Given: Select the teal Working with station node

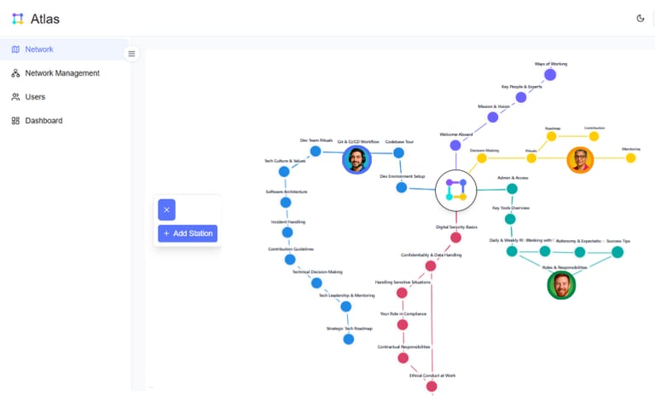Looking at the screenshot, I should [x=545, y=251].
